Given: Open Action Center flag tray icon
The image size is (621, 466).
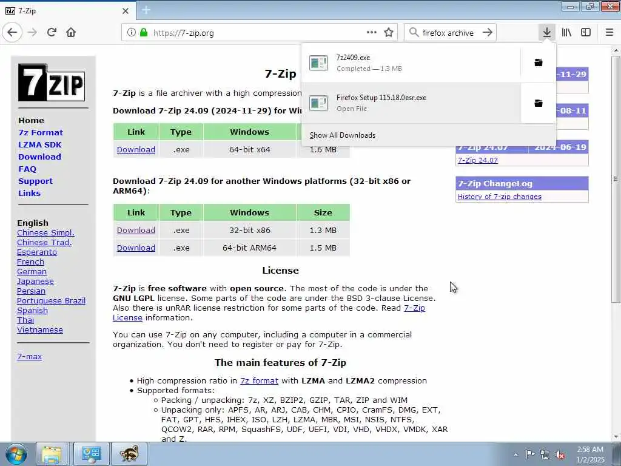Looking at the screenshot, I should (x=530, y=454).
